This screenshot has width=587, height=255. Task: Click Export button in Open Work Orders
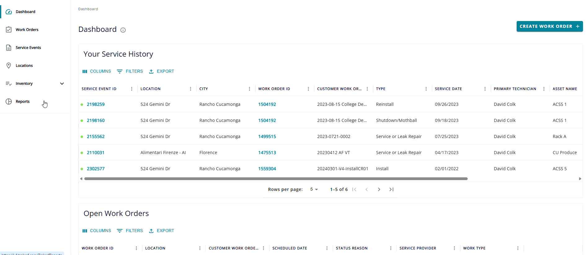(161, 231)
